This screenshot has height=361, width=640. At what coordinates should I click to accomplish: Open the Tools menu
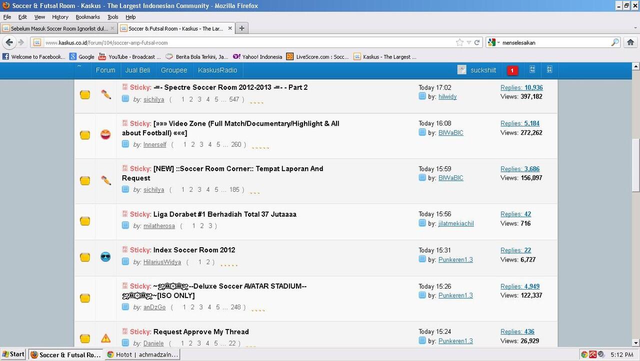tap(113, 17)
